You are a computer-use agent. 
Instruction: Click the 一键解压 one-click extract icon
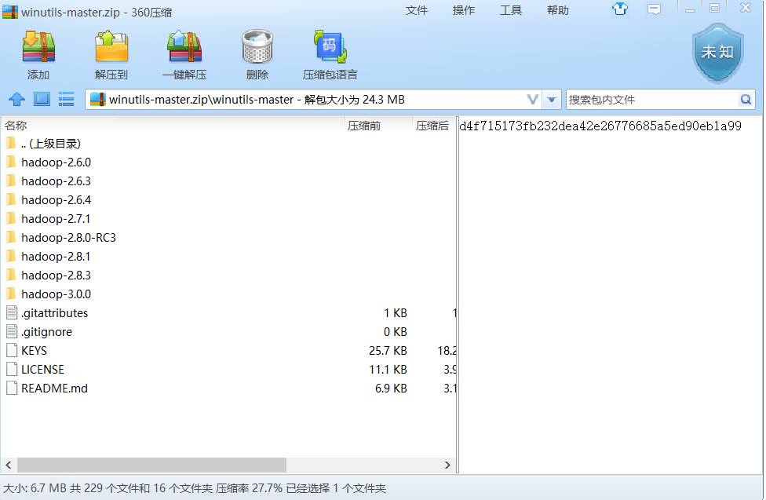pyautogui.click(x=184, y=47)
